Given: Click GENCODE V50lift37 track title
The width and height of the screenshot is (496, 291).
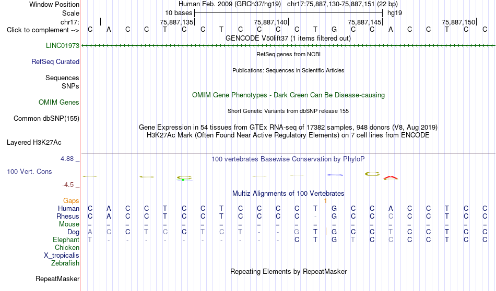Looking at the screenshot, I should click(288, 39).
